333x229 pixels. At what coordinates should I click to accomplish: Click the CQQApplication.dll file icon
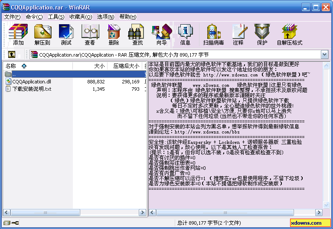[8, 82]
